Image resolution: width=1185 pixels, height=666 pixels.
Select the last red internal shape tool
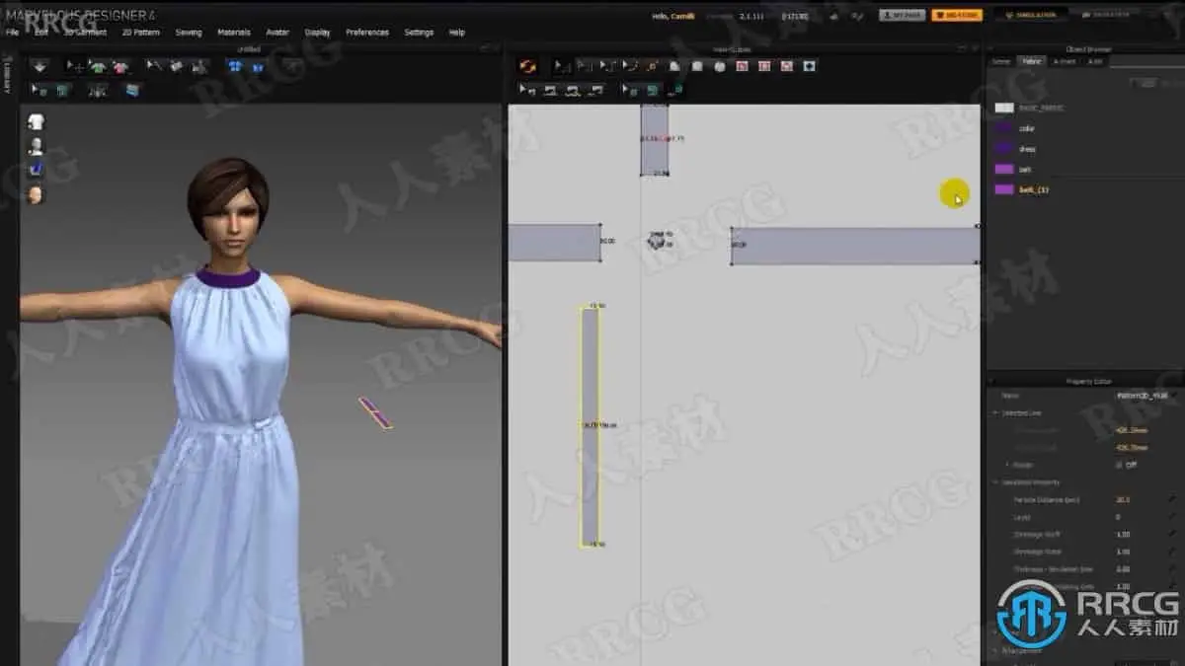(787, 66)
